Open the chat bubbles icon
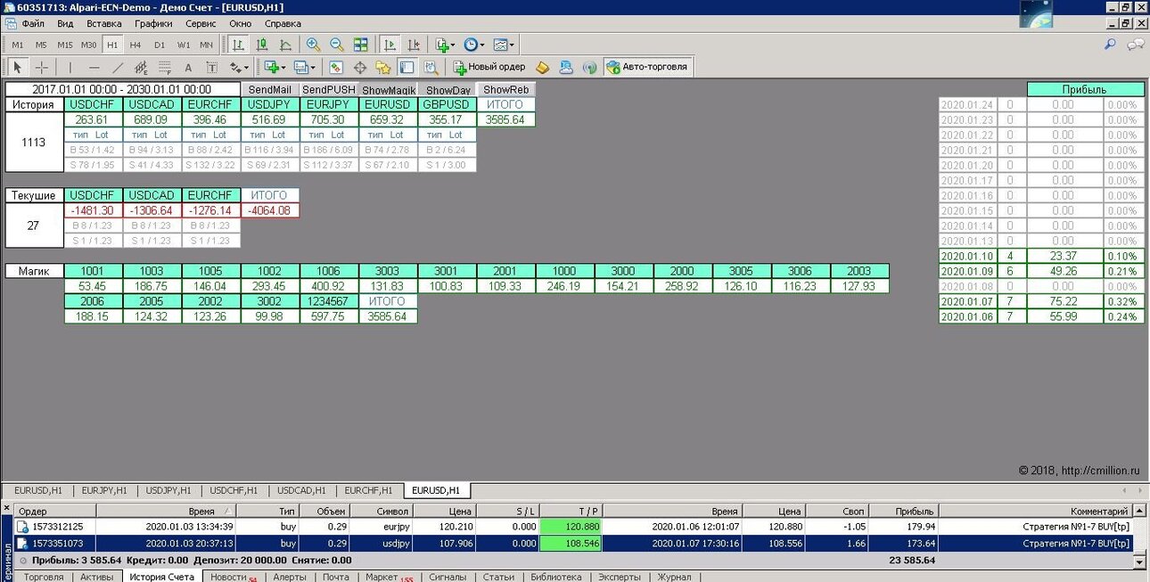1150x582 pixels. coord(1136,45)
